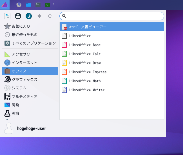Click the moon sleep icon

click(29, 16)
